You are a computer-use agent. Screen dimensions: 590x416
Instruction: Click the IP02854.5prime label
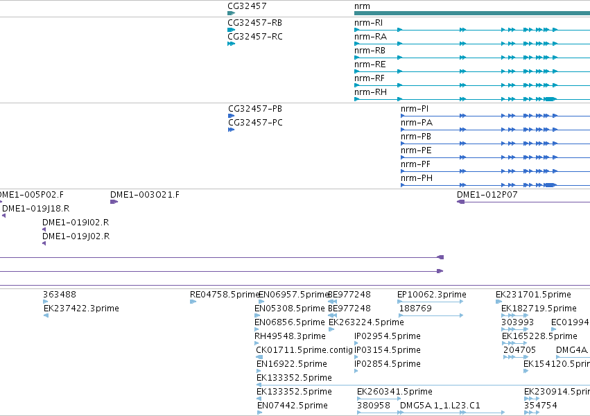pyautogui.click(x=387, y=364)
